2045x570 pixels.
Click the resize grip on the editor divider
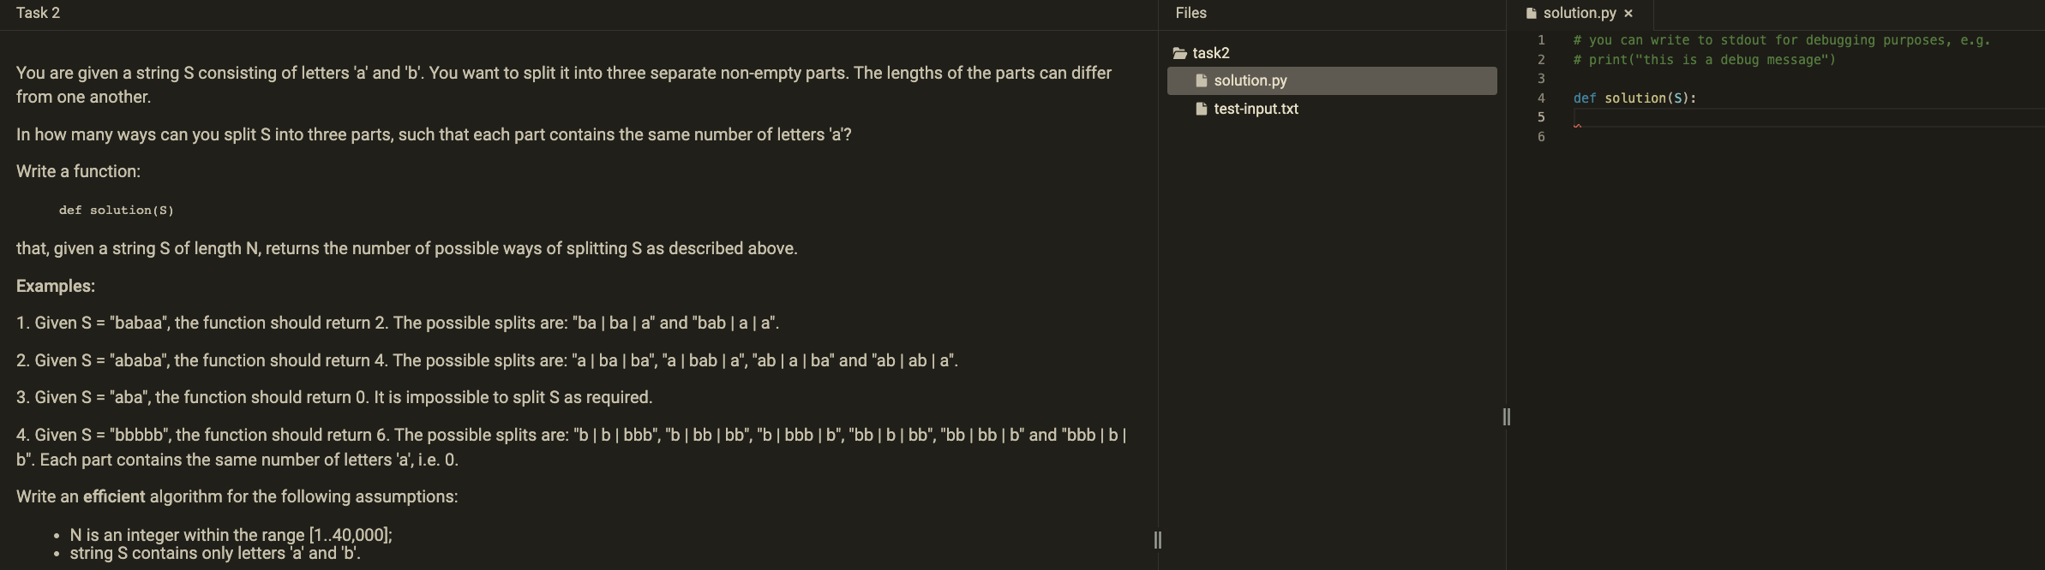[1506, 417]
